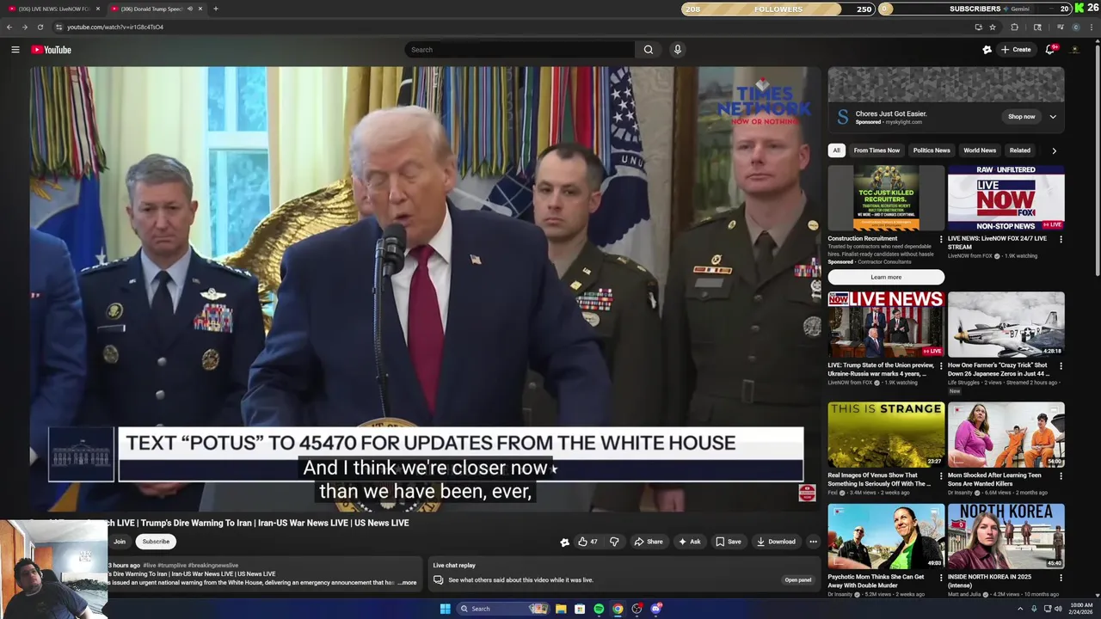The width and height of the screenshot is (1101, 619).
Task: Open File Explorer from the taskbar
Action: click(x=560, y=609)
